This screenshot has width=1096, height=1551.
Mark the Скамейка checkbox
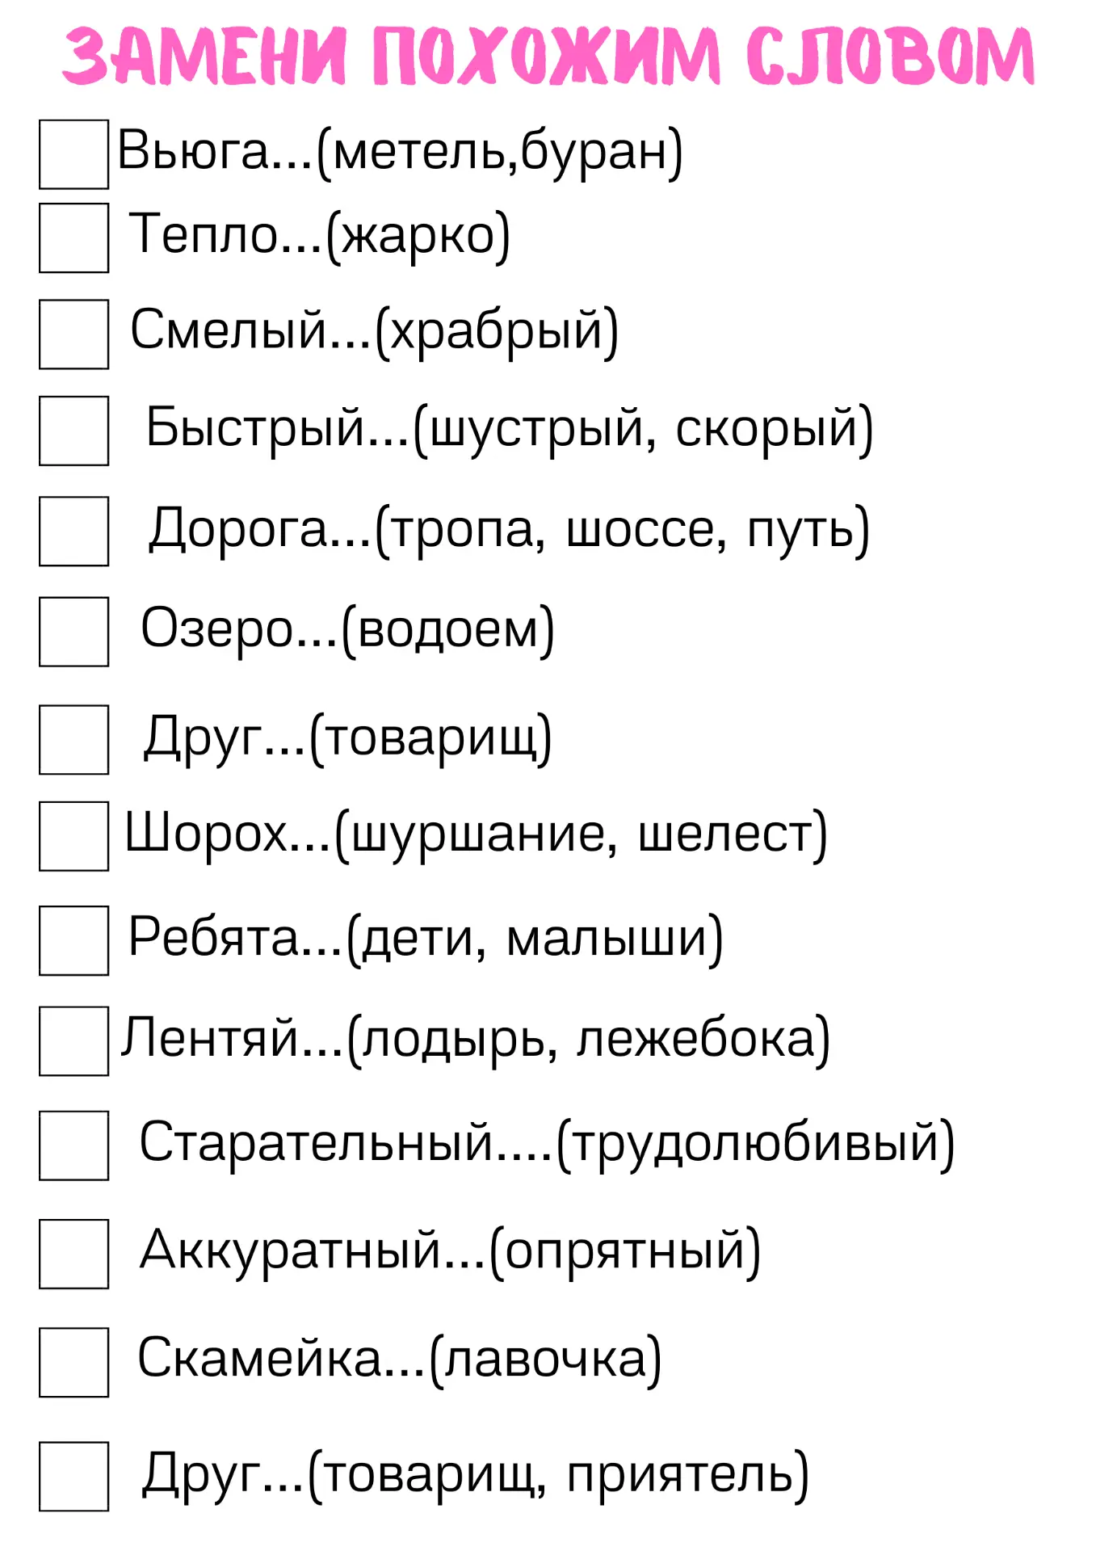point(73,1362)
